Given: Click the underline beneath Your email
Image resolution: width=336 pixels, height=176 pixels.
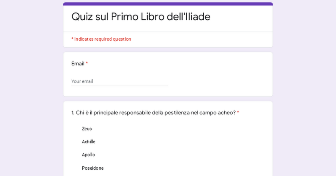Looking at the screenshot, I should pos(119,86).
